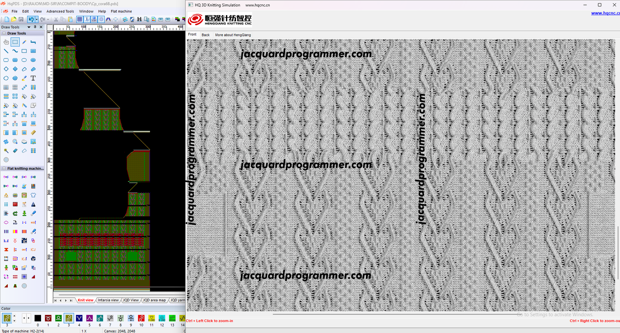Select color swatch number 10

[x=141, y=318]
